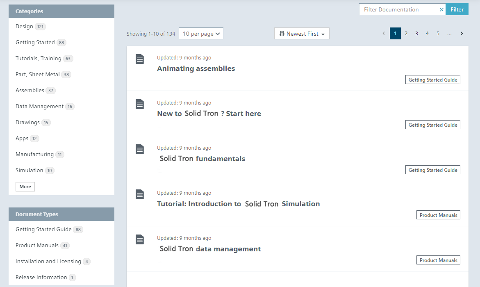This screenshot has width=480, height=287.
Task: Clear the filter with the X icon
Action: (441, 9)
